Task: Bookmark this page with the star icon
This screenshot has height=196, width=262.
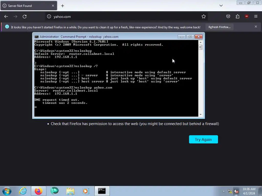Action: [x=203, y=16]
